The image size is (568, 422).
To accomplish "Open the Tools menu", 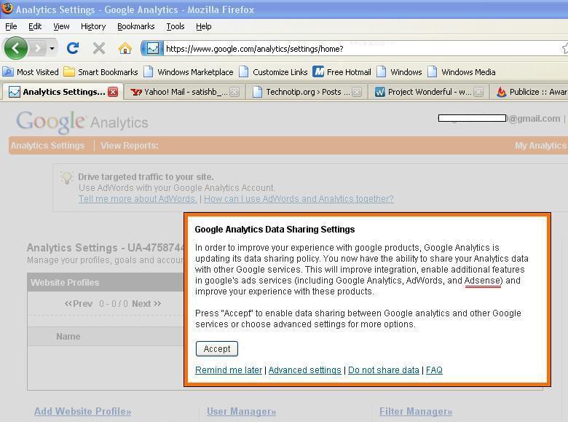I will click(x=175, y=26).
